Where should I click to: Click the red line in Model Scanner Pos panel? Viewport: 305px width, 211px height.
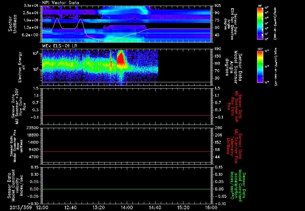[127, 151]
